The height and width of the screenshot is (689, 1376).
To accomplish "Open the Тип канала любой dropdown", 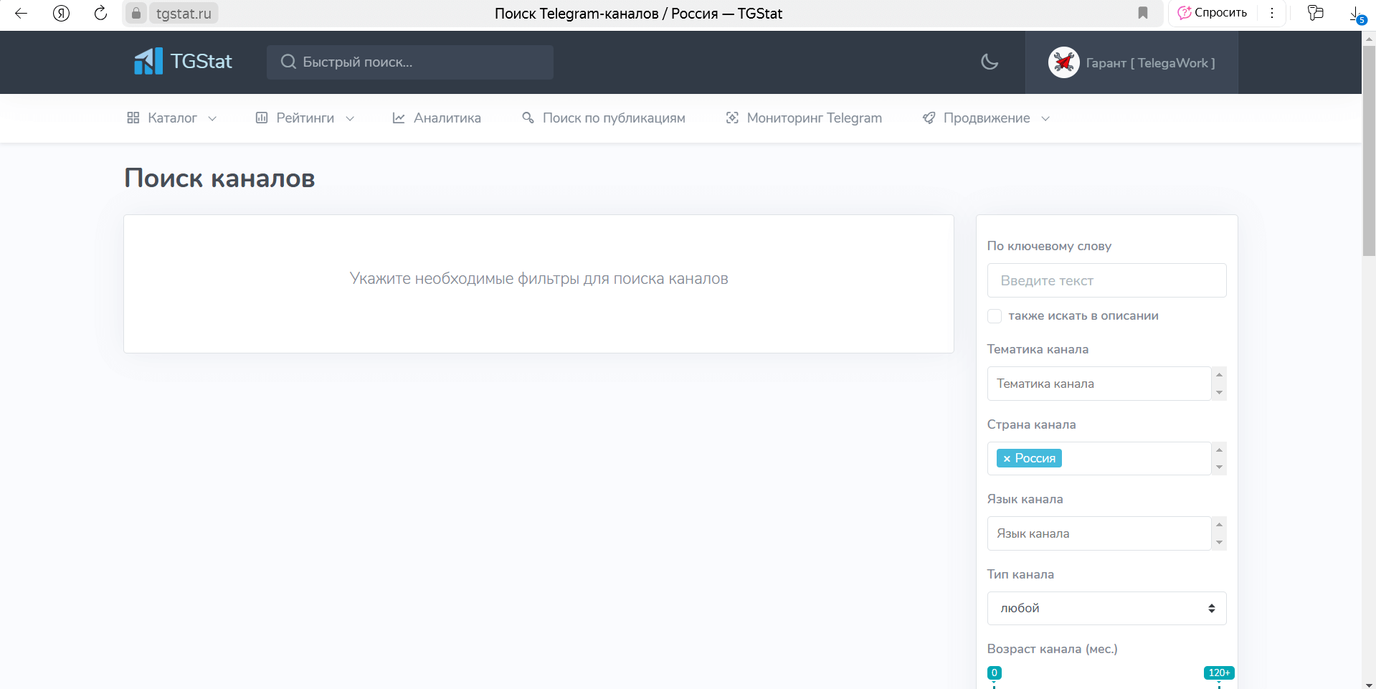I will pos(1106,608).
